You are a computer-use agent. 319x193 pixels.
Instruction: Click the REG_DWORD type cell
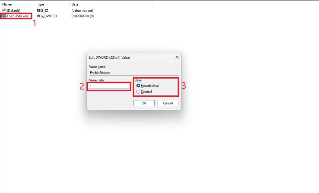[x=47, y=16]
